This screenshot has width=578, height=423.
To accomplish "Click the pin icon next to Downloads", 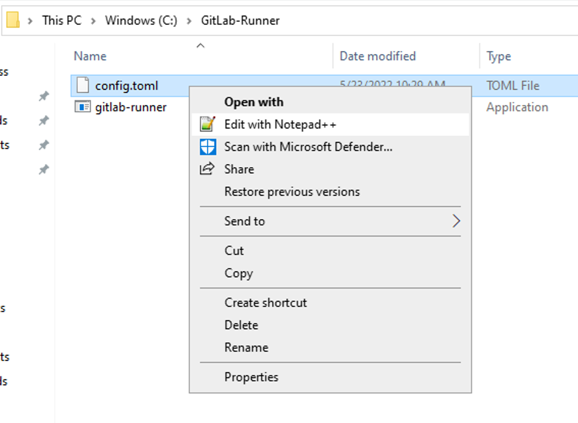I will coord(44,120).
